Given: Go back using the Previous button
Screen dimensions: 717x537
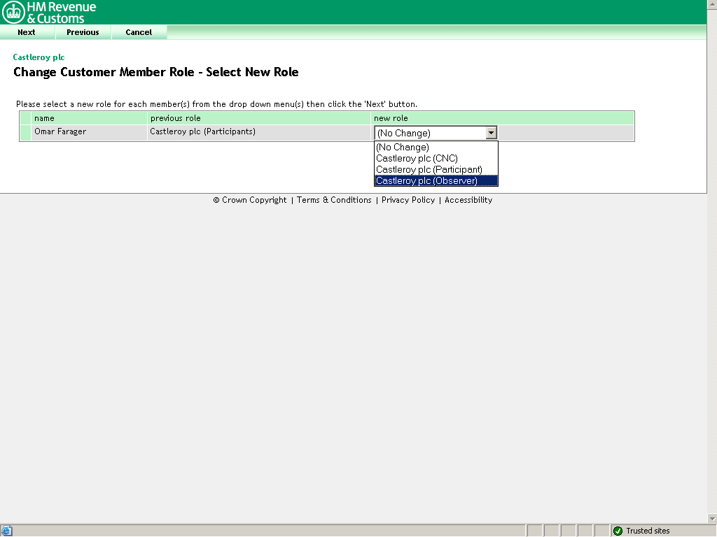Looking at the screenshot, I should (83, 32).
